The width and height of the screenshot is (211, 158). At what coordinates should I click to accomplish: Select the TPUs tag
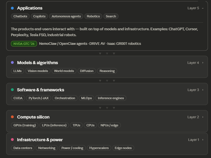(x=76, y=125)
